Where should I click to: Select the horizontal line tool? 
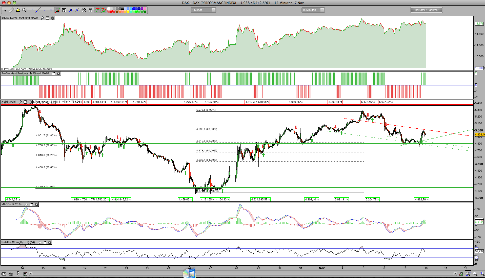point(44,10)
